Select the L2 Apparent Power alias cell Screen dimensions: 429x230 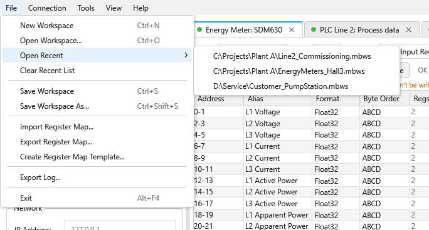pyautogui.click(x=278, y=226)
